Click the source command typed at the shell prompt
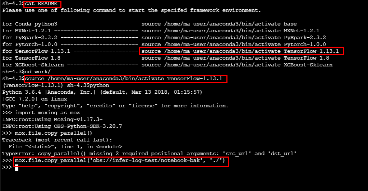This screenshot has height=191, width=368. [x=126, y=79]
